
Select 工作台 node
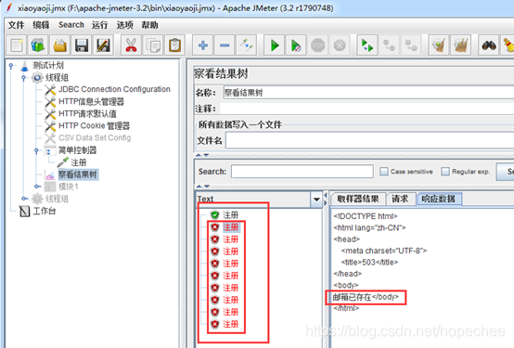click(x=45, y=211)
